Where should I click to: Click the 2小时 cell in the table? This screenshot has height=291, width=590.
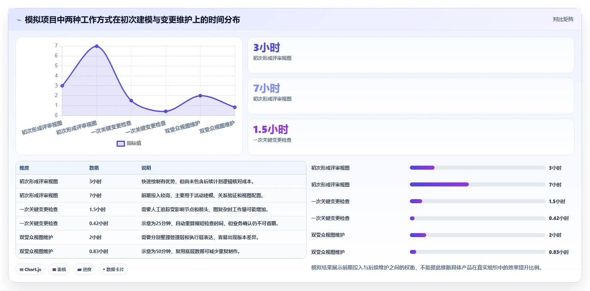[95, 238]
